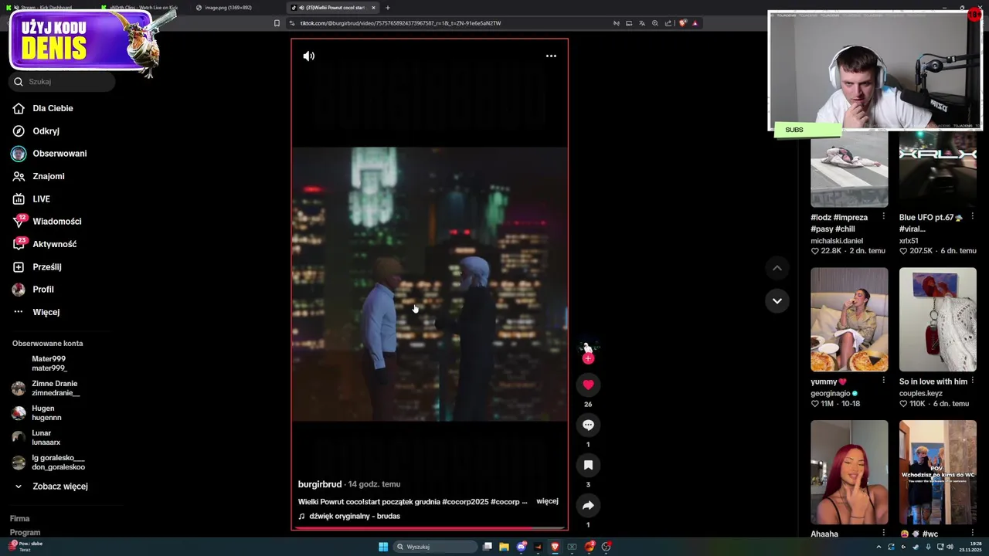This screenshot has width=989, height=556.
Task: Open the Blue UFO pt.67 video thumbnail
Action: (x=938, y=169)
